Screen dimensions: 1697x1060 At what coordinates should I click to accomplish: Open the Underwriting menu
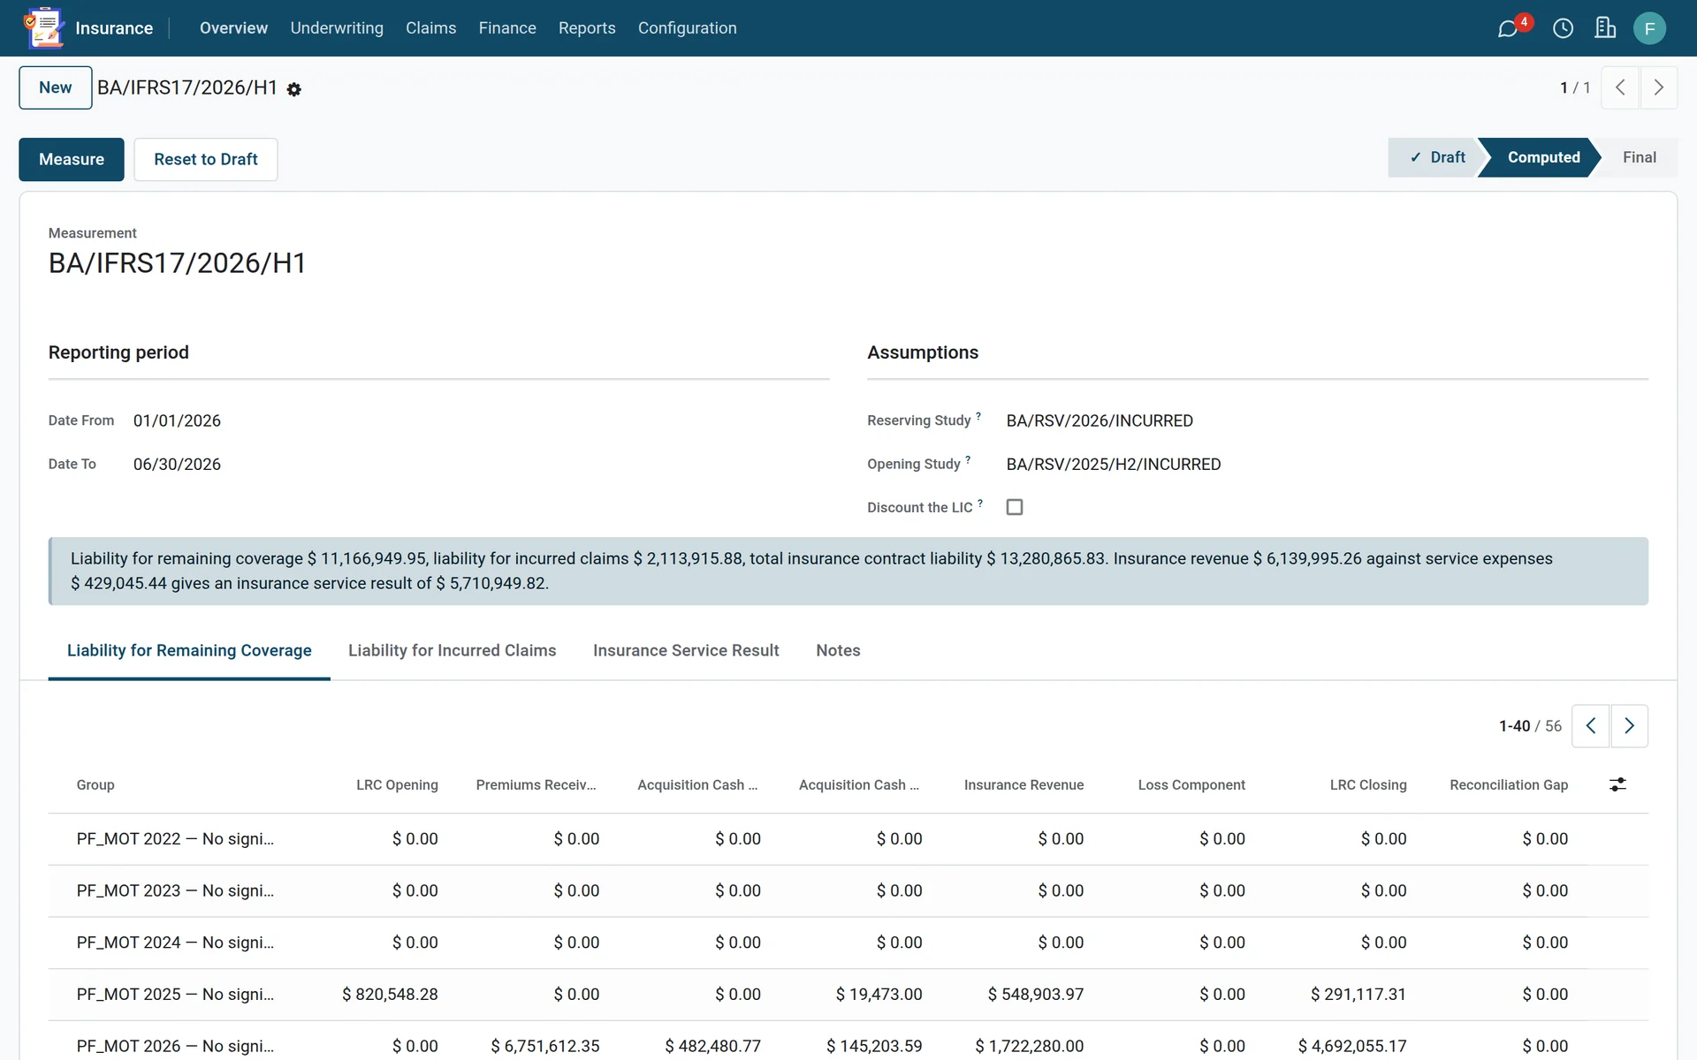pos(337,28)
